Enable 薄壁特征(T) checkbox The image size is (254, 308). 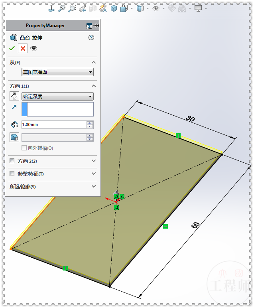(12, 174)
